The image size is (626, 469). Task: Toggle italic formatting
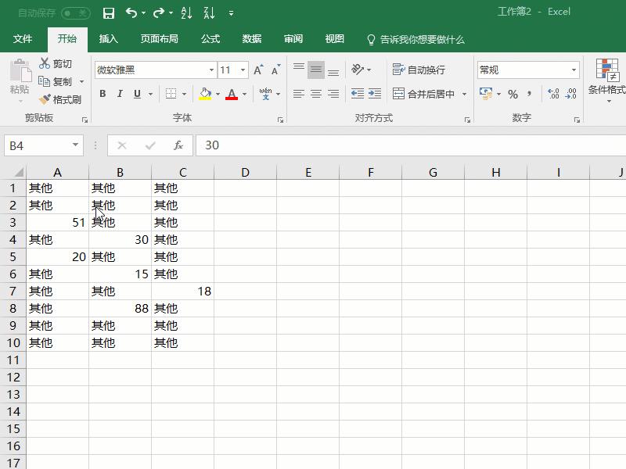(119, 94)
